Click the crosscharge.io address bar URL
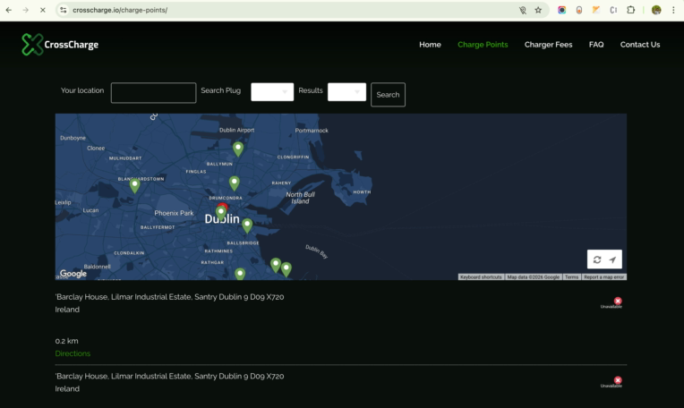 [x=120, y=10]
